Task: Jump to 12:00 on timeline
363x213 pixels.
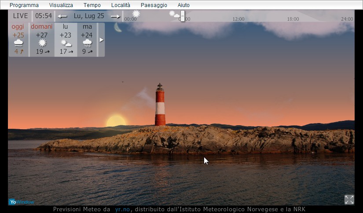Action: coord(238,19)
